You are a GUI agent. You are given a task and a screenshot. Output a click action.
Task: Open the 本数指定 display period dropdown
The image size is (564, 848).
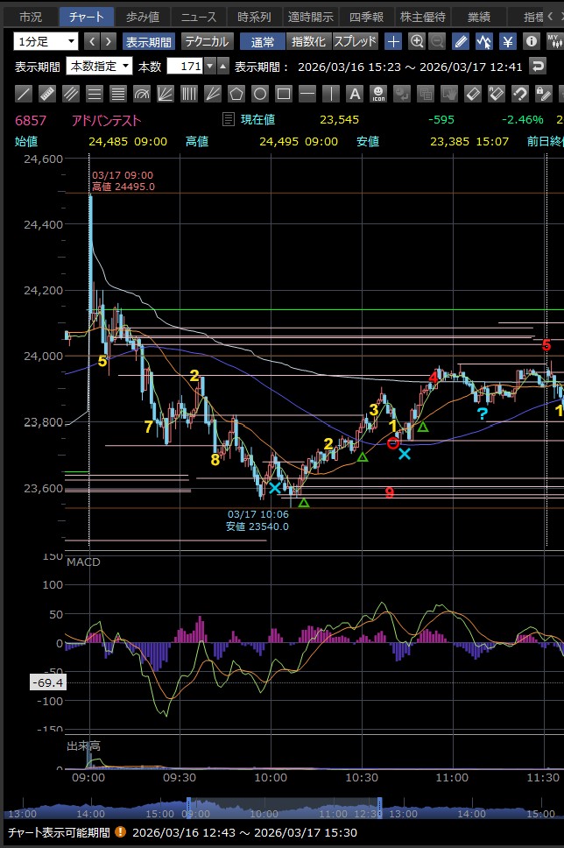(x=101, y=67)
